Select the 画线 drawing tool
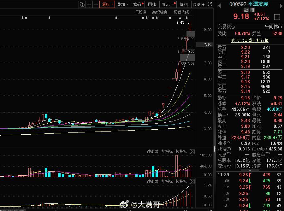This screenshot has width=284, height=211. tap(152, 4)
